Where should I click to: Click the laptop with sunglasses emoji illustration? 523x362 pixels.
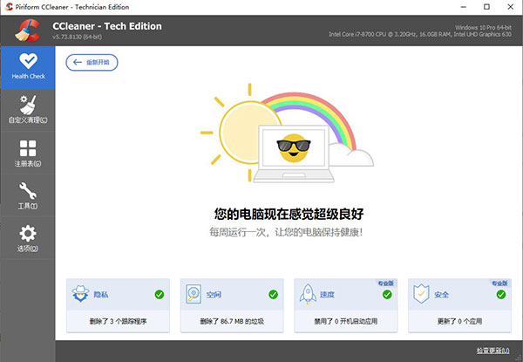(x=294, y=154)
